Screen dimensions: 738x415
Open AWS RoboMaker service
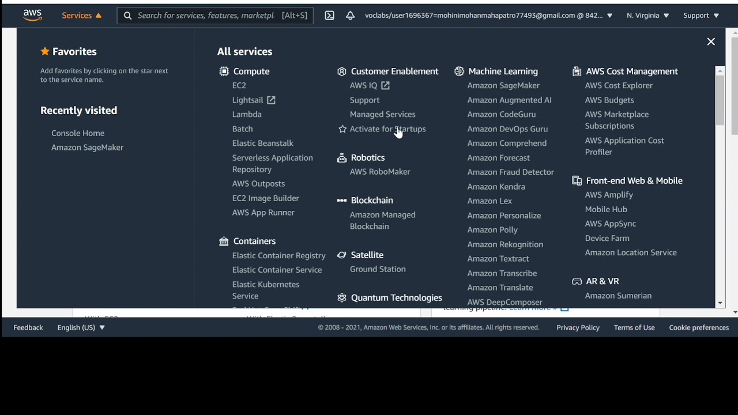(380, 172)
